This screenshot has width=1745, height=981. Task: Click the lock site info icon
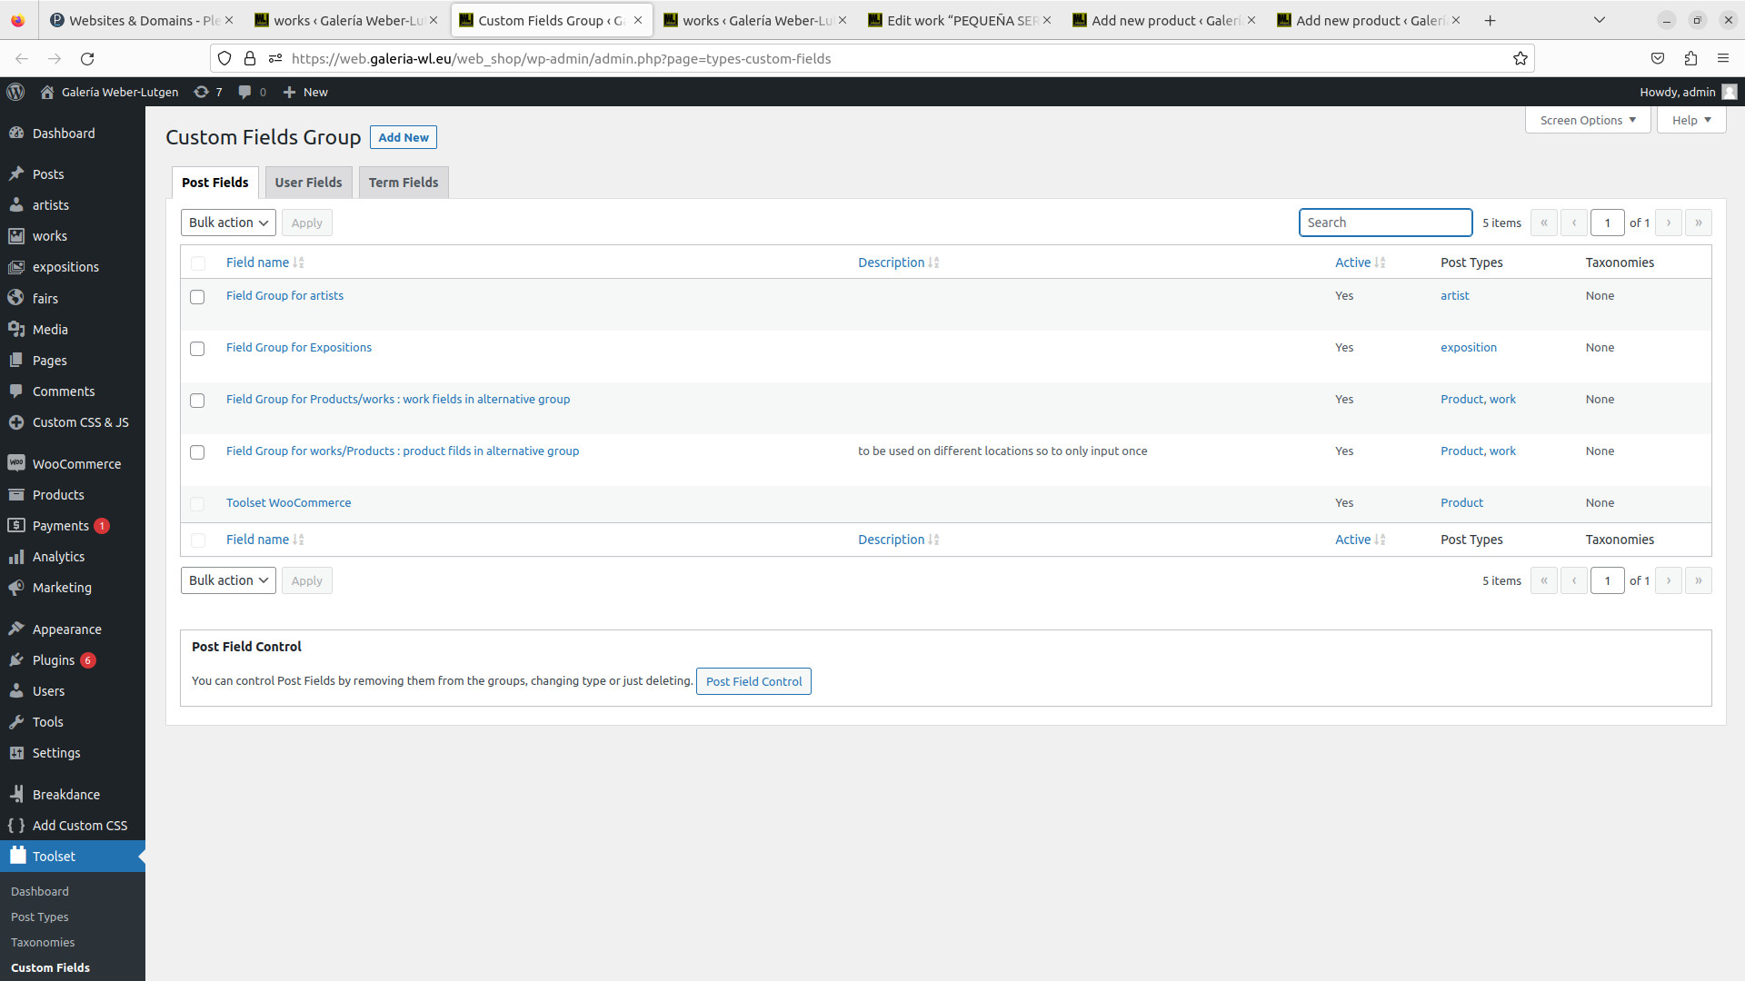click(250, 58)
